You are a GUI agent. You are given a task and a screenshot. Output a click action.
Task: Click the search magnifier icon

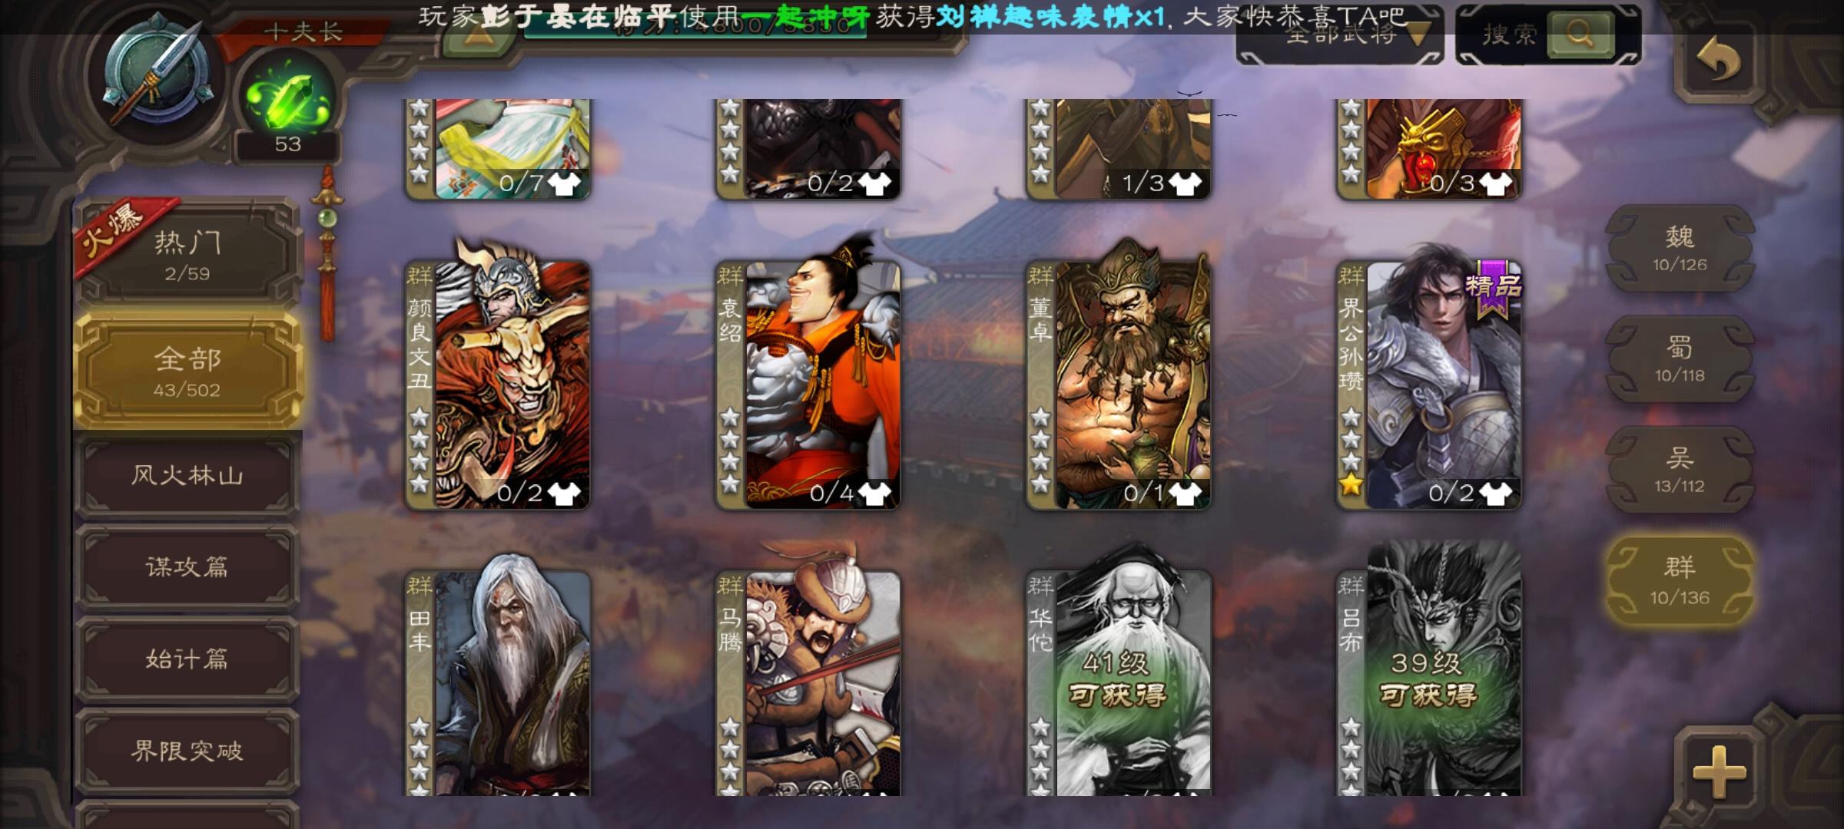coord(1579,34)
